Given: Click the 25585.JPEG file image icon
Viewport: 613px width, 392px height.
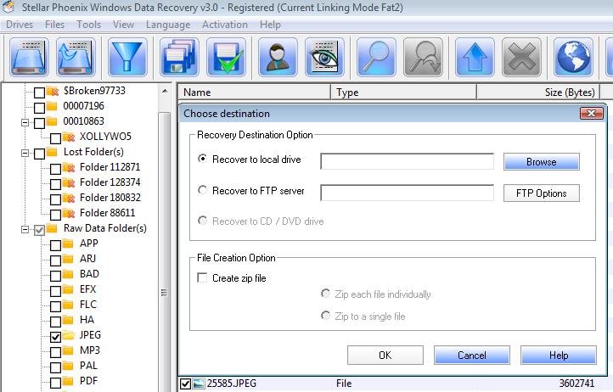Looking at the screenshot, I should 199,384.
